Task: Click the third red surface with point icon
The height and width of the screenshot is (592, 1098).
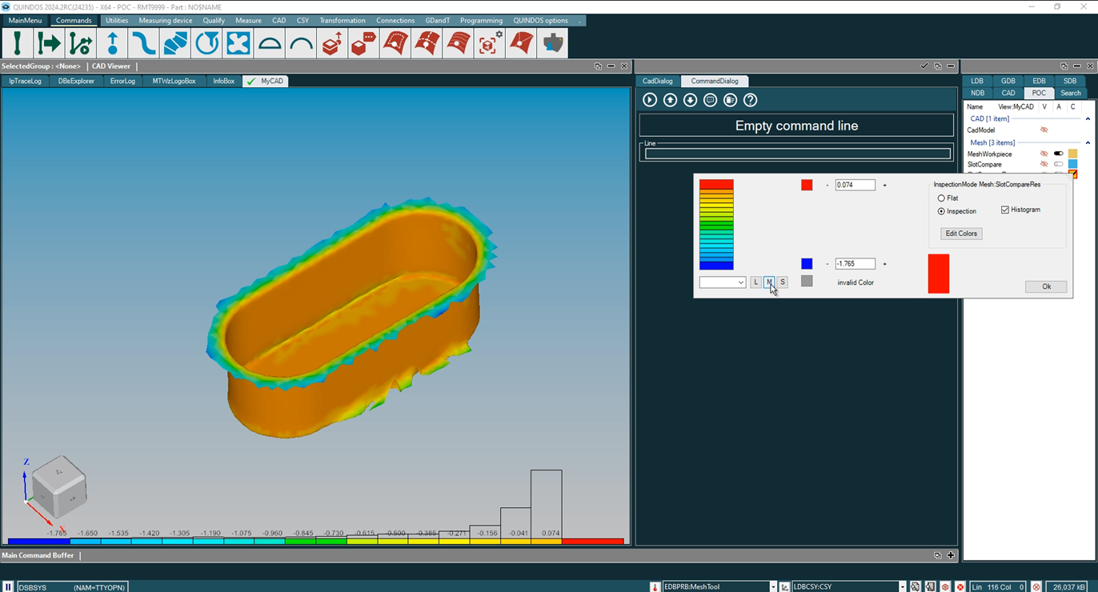Action: coord(459,43)
